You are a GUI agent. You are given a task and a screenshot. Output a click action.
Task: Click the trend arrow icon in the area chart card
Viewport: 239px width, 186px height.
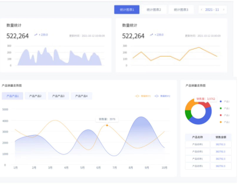tap(36, 35)
